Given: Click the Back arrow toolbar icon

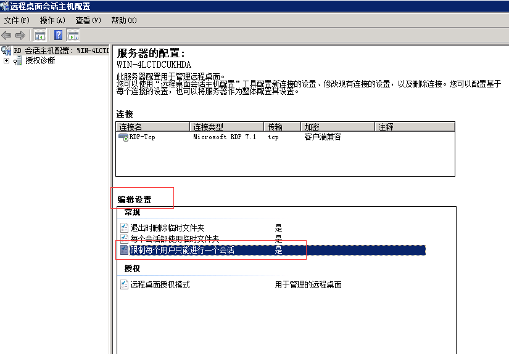Looking at the screenshot, I should (x=7, y=35).
